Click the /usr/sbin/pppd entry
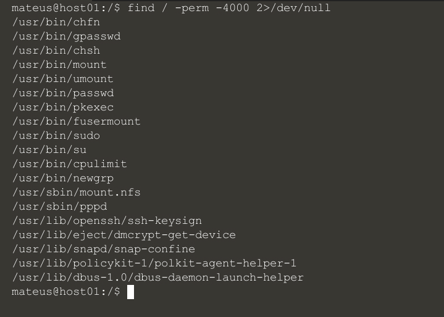The width and height of the screenshot is (444, 317). click(x=59, y=207)
